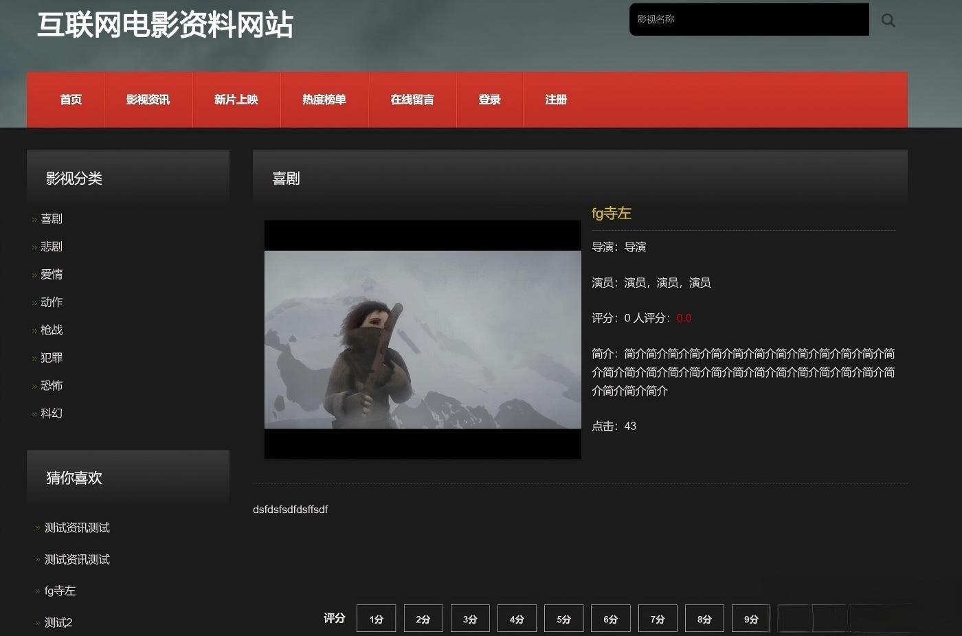Click the dsfdsfsdfdsffsdf description text
The height and width of the screenshot is (636, 962).
click(x=290, y=510)
